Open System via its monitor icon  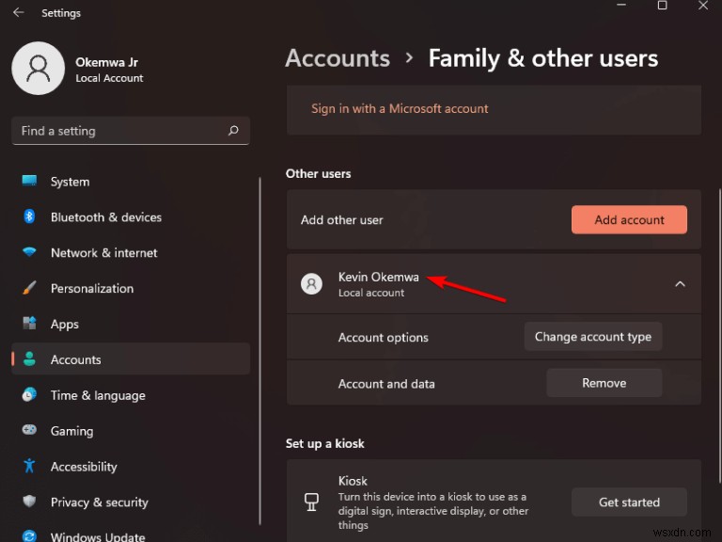click(29, 182)
